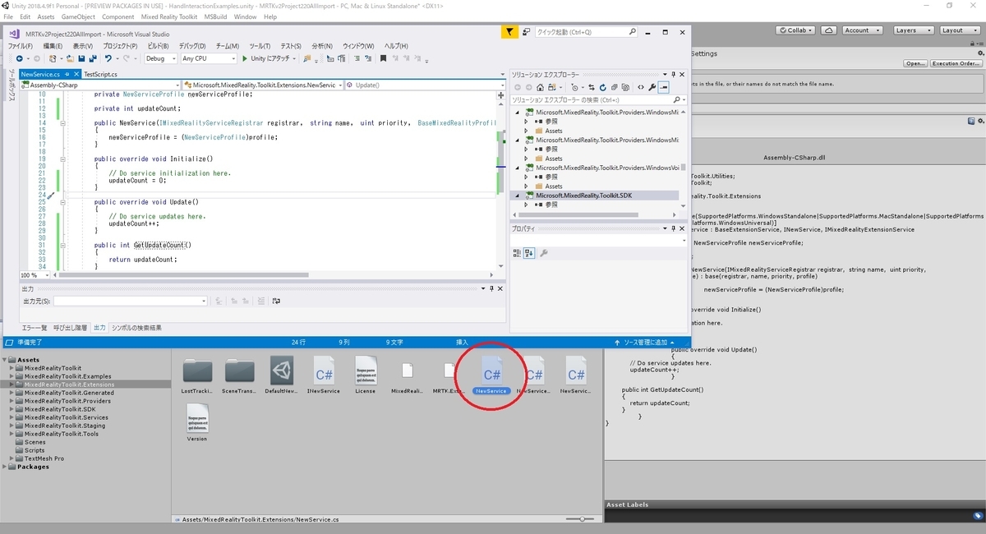Image resolution: width=986 pixels, height=534 pixels.
Task: Collapse the Initialize method outline toggle
Action: [63, 159]
